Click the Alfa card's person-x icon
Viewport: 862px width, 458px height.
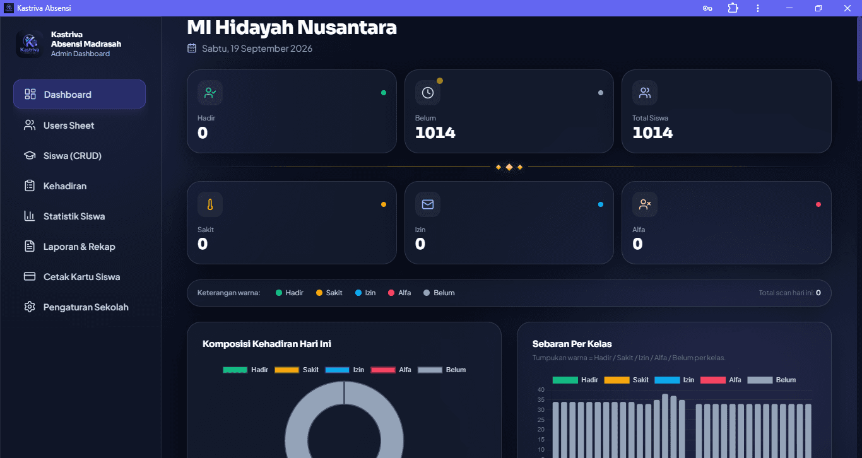[645, 204]
